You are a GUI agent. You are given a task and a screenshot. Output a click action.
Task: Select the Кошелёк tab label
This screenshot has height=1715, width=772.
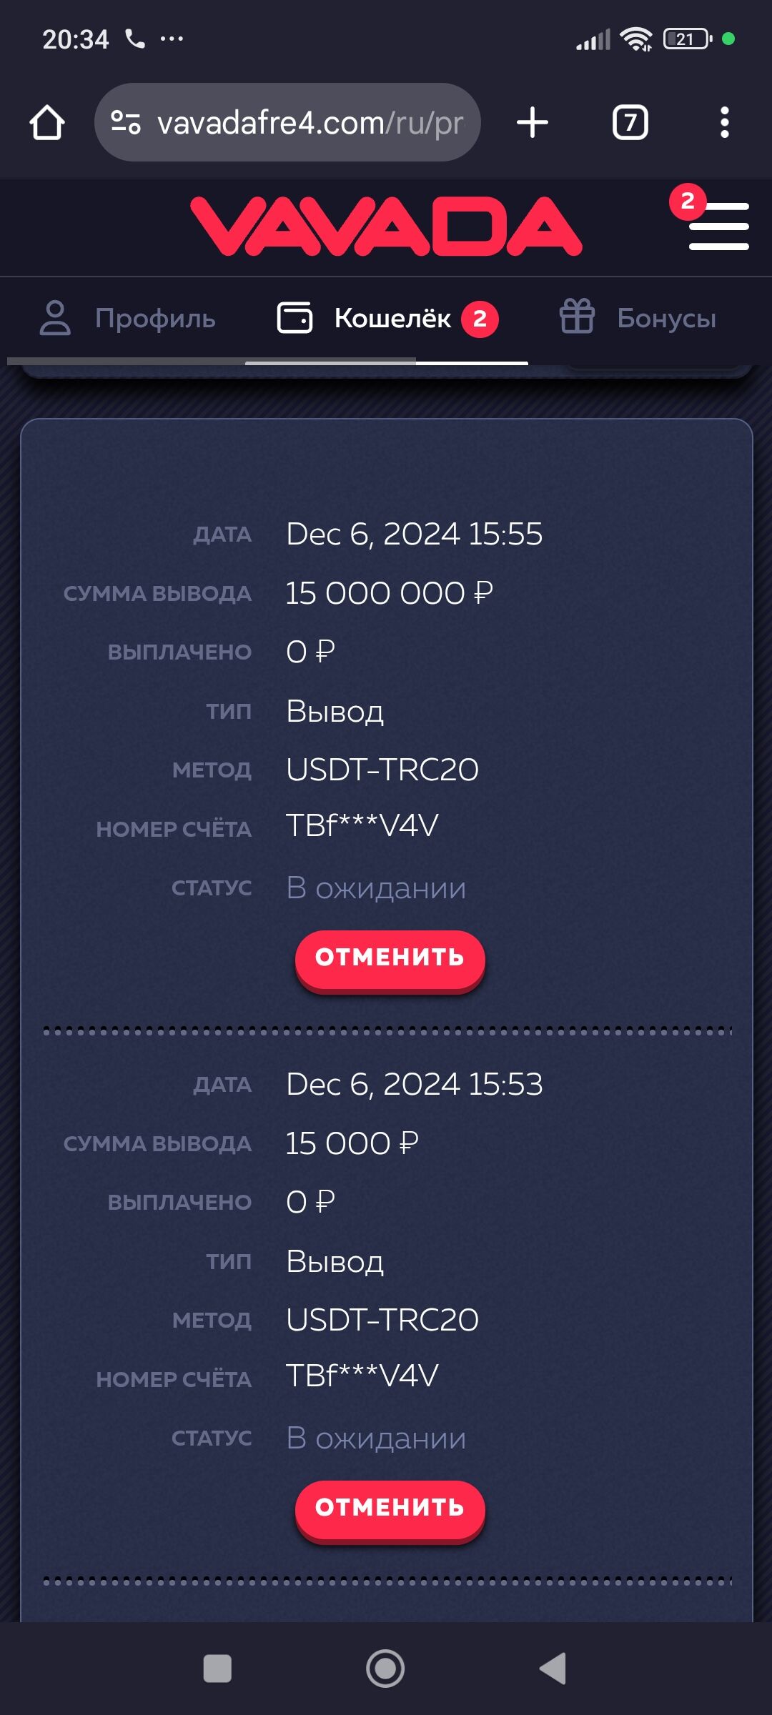[x=392, y=319]
